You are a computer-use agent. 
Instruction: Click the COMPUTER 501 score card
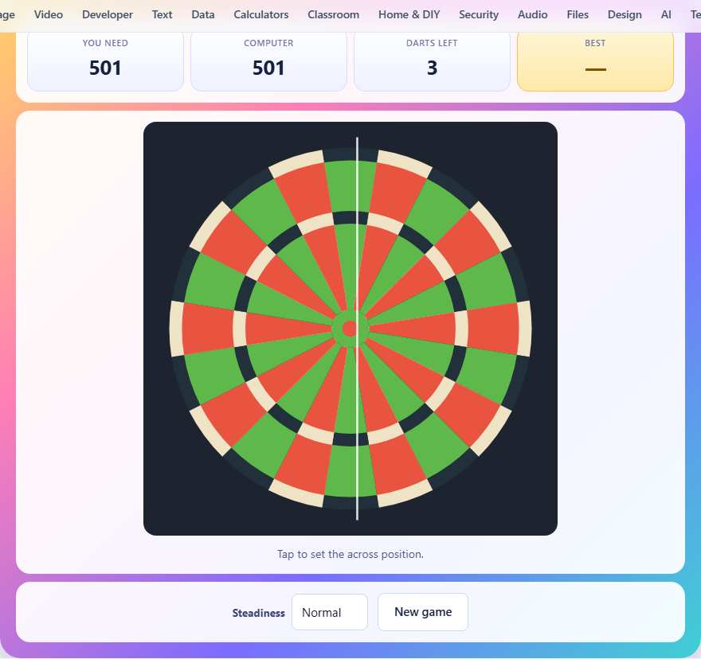pos(268,60)
